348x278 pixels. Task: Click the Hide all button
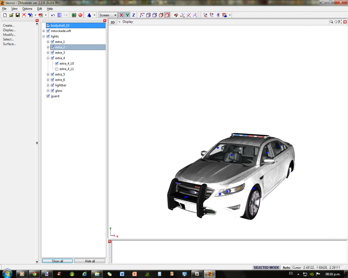[x=90, y=261]
